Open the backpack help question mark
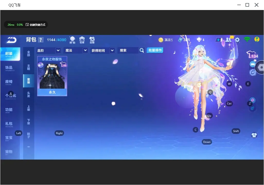Screen dimensions: 264x185 coord(41,40)
